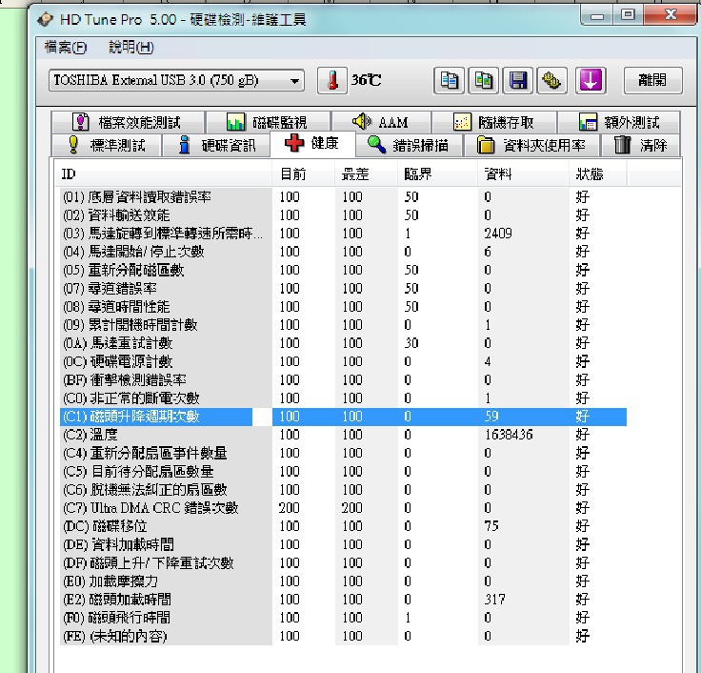Switch to the 清除 erase tab
The width and height of the screenshot is (701, 673).
[x=641, y=145]
